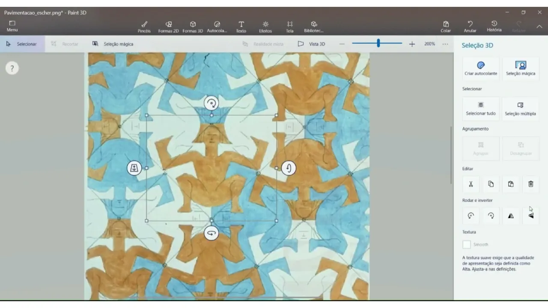Copy the selection with the copy icon
The image size is (548, 308).
(491, 184)
